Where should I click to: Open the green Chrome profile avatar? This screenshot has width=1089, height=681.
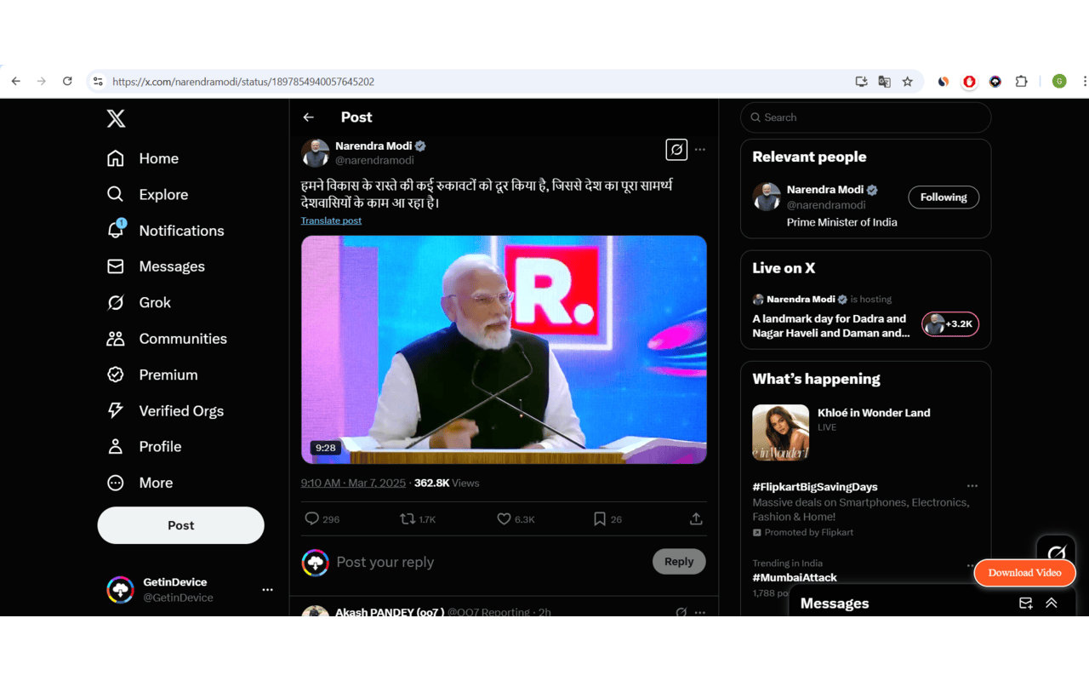point(1059,82)
